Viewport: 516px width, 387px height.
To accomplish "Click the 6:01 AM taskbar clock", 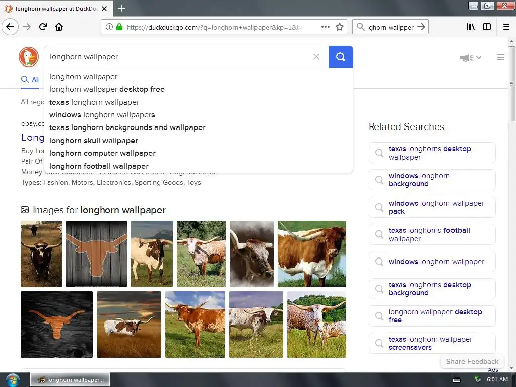I will click(497, 379).
